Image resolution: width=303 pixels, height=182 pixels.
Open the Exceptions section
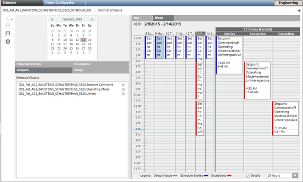(x=101, y=64)
